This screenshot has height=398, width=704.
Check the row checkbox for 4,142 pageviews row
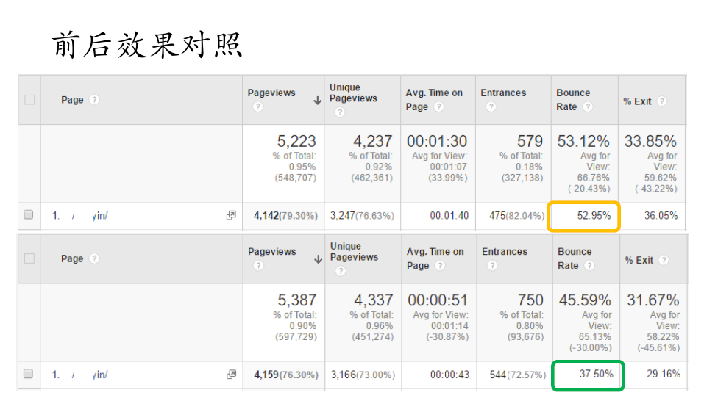click(29, 215)
